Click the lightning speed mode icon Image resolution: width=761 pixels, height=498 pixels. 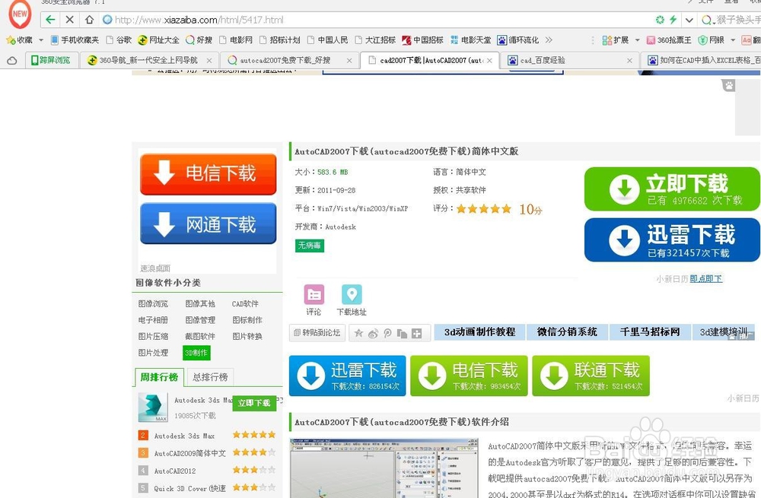click(673, 20)
